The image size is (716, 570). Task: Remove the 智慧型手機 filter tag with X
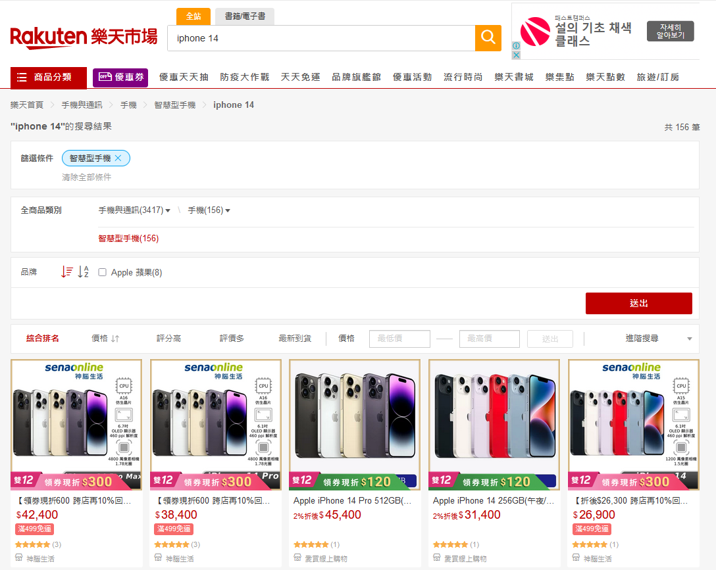pyautogui.click(x=118, y=158)
